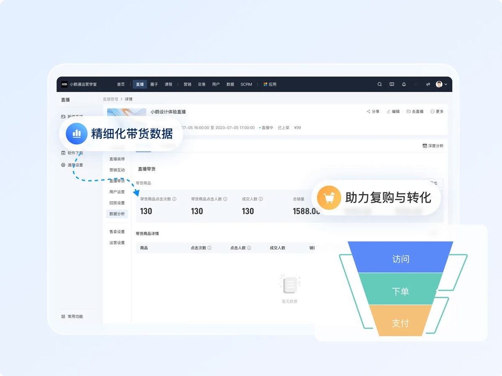Expand the chevron next to the avatar
Image resolution: width=502 pixels, height=376 pixels.
(x=446, y=84)
